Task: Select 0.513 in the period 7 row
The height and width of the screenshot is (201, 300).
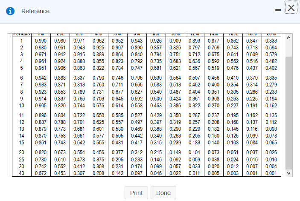Action: [175, 85]
